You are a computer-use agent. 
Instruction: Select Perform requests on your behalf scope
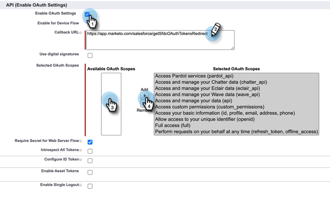click(x=237, y=132)
